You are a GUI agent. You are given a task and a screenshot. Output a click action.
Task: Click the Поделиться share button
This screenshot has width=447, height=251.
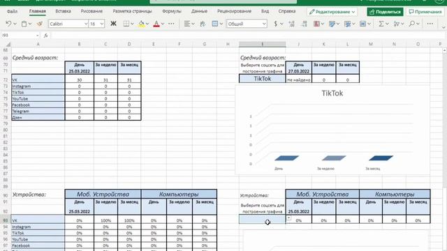tap(385, 12)
